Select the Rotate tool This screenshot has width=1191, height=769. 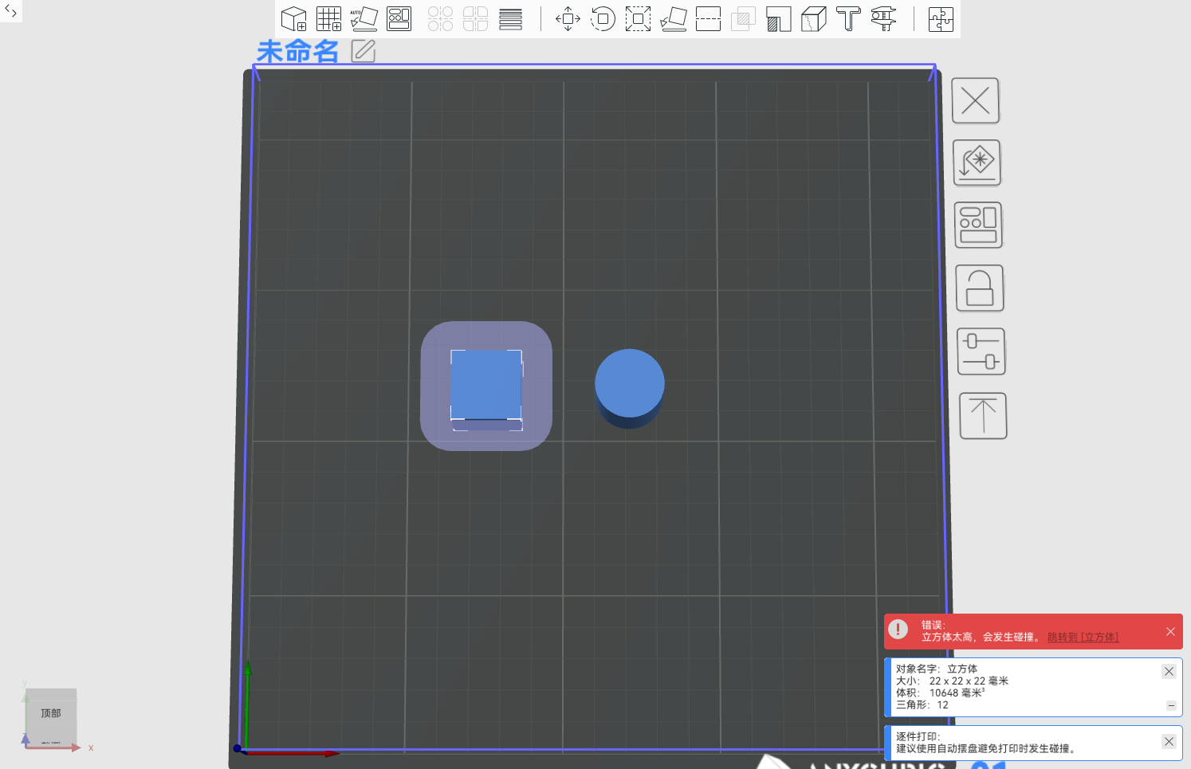point(603,18)
